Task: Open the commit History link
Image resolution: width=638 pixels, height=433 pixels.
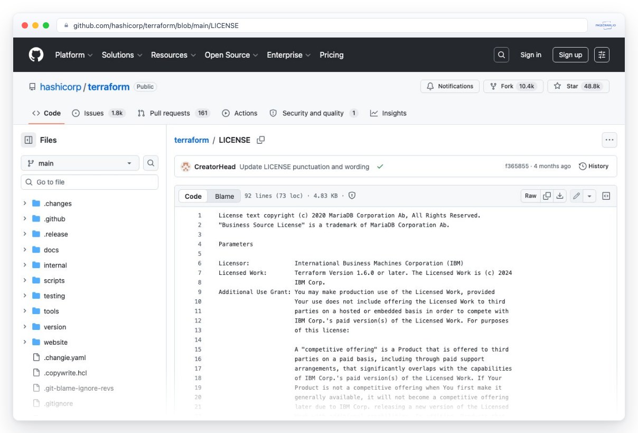Action: (x=594, y=166)
